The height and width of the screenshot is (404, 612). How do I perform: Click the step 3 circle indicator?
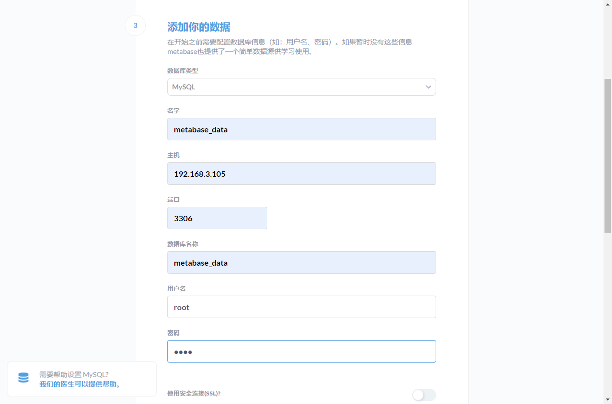pos(135,25)
